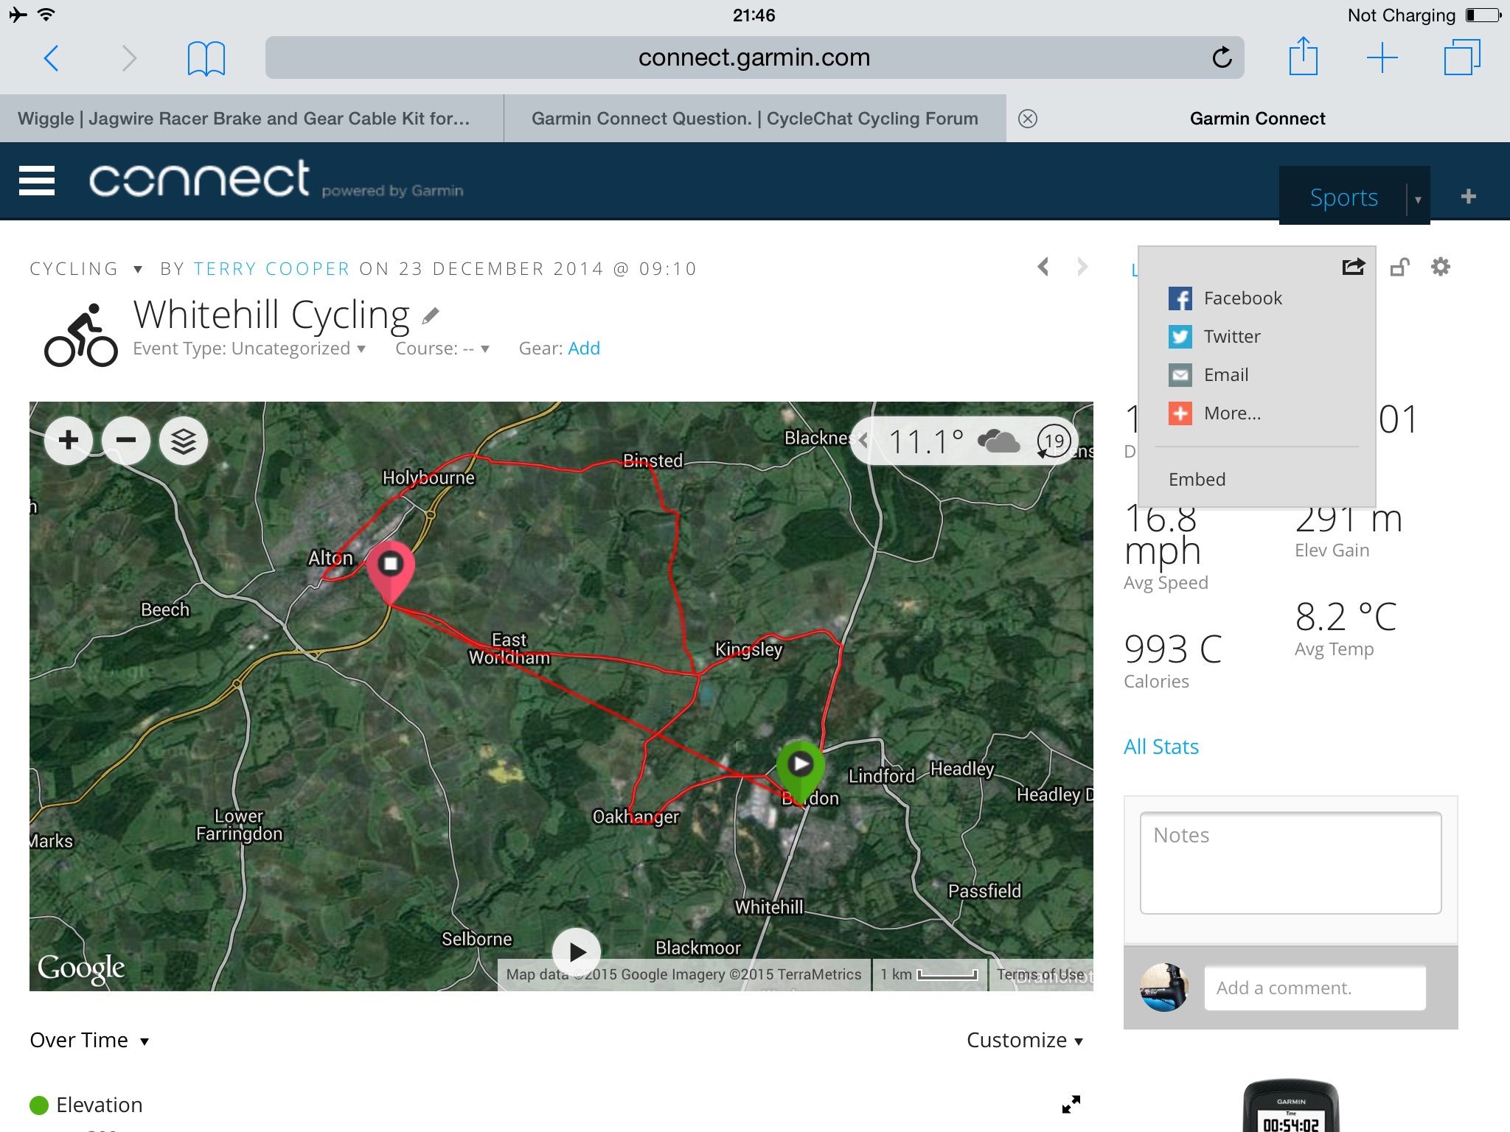Screen dimensions: 1510x1132
Task: Choose More sharing options
Action: point(1214,413)
